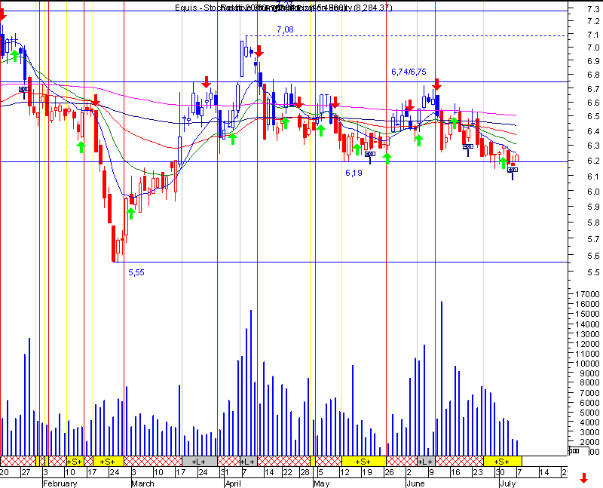603x488 pixels.
Task: Select the red down arrow below the 7,08 label
Action: 259,51
